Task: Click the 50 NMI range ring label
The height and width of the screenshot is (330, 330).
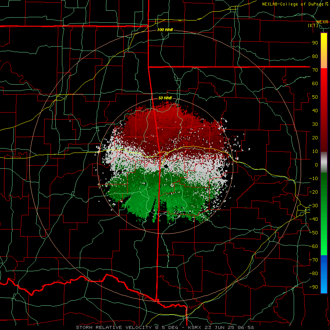Action: click(165, 98)
